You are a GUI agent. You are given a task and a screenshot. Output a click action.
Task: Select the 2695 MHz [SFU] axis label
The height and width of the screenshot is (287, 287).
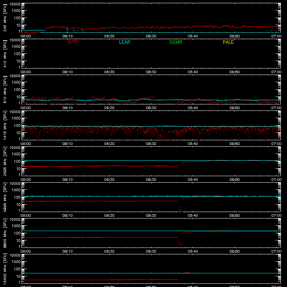[x=5, y=161]
